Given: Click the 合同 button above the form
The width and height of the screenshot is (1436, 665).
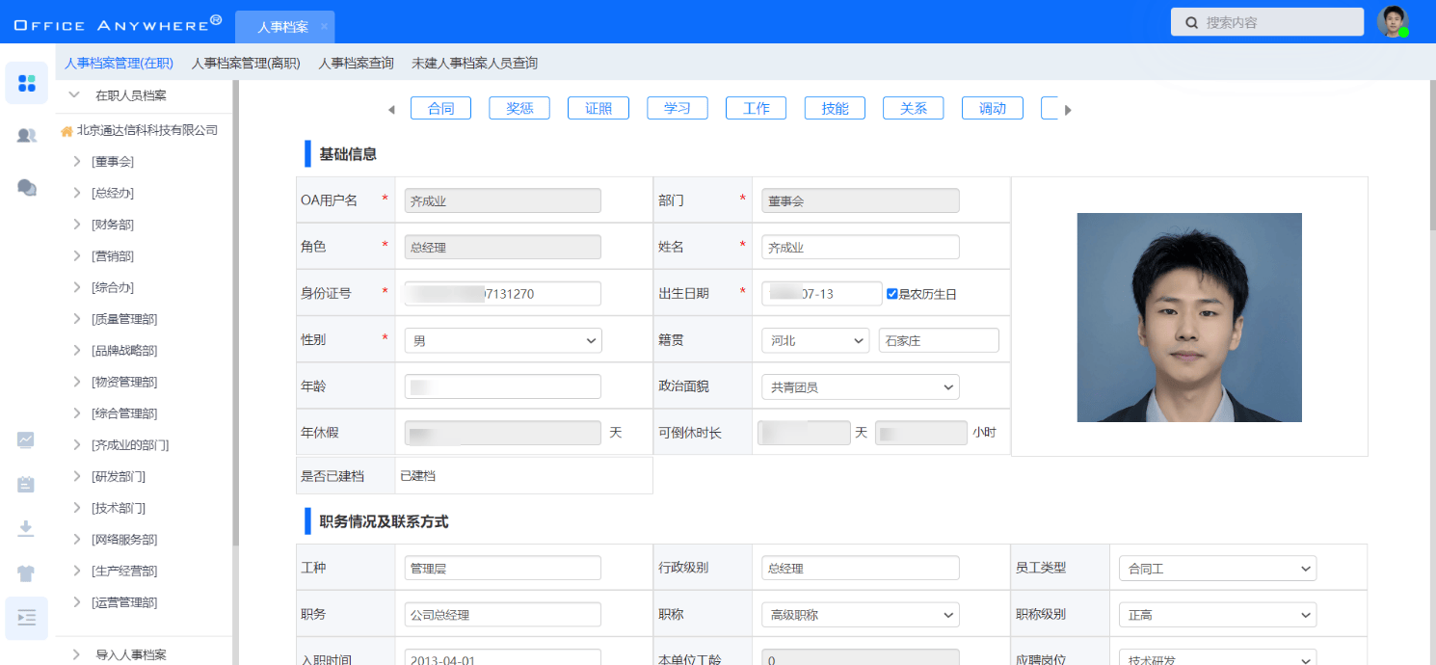Looking at the screenshot, I should click(x=440, y=108).
